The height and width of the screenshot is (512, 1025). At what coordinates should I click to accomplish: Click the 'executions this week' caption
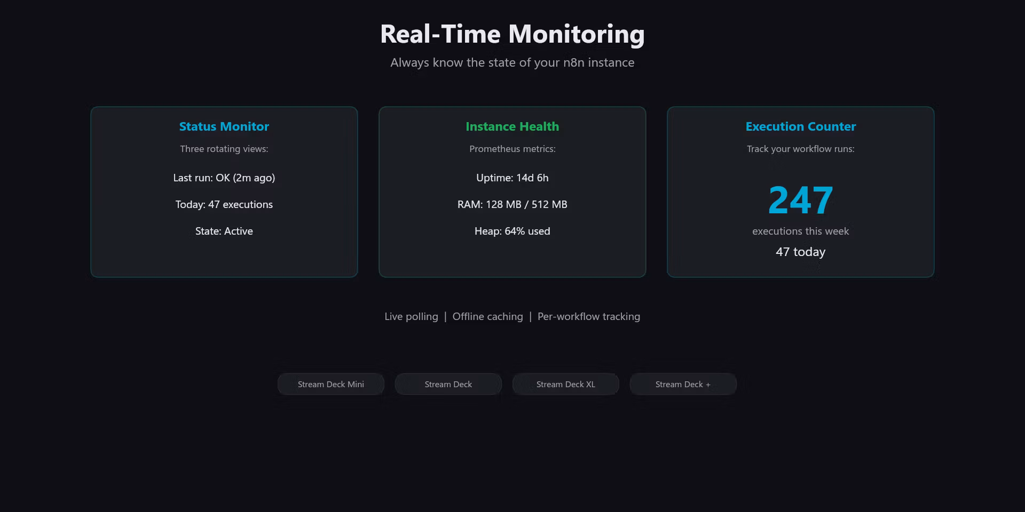pos(800,231)
